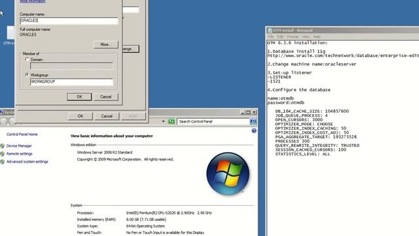Click 'OTM 6.3.6 installation:' line in Notepad

point(297,43)
